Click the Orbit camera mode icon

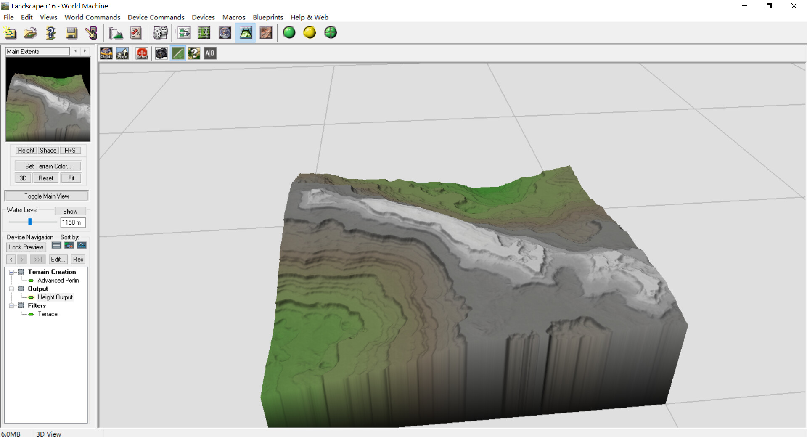(106, 53)
